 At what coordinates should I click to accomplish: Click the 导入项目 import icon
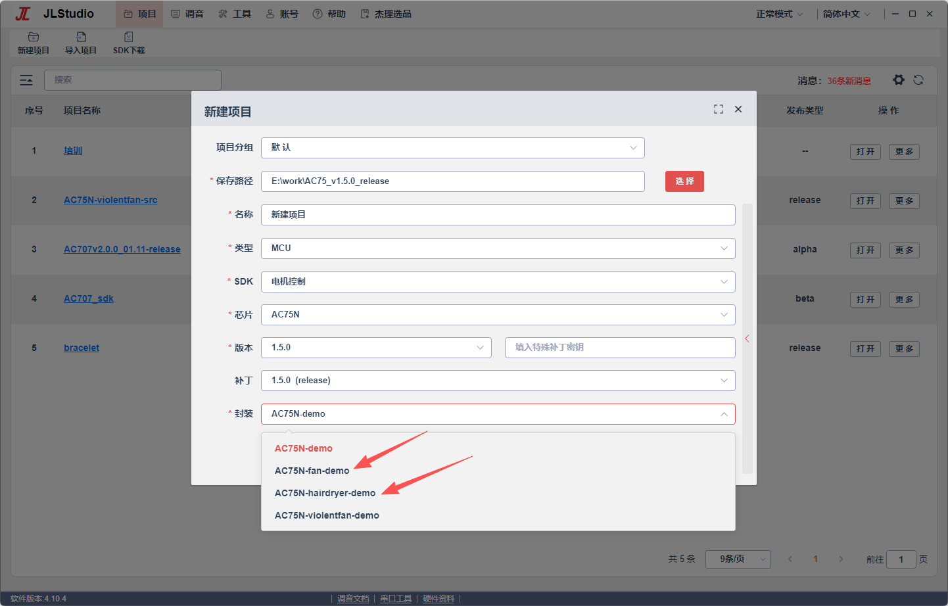81,37
